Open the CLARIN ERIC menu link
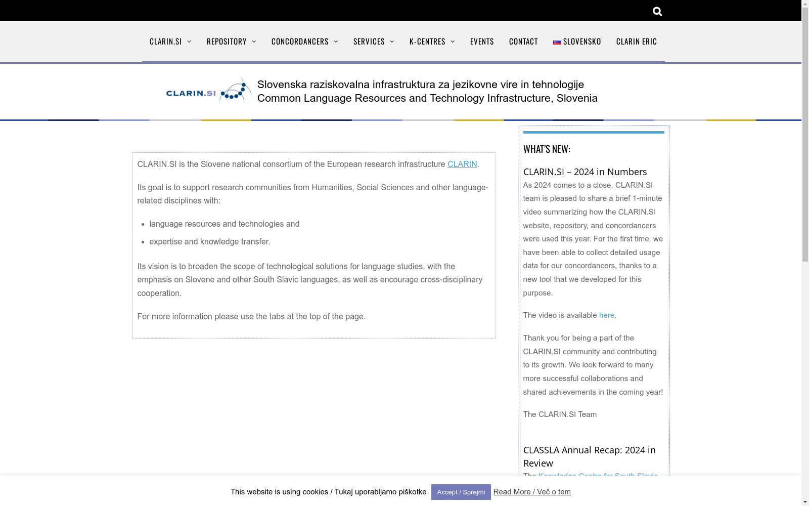The image size is (809, 506). pyautogui.click(x=637, y=41)
